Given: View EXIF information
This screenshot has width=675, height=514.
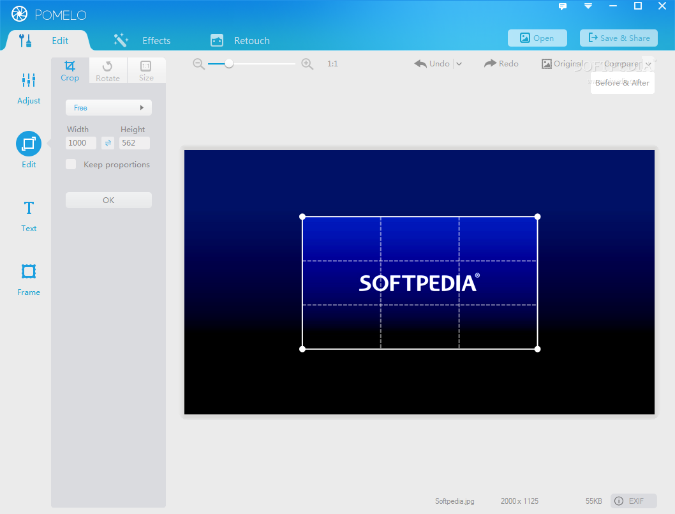Looking at the screenshot, I should (x=634, y=501).
